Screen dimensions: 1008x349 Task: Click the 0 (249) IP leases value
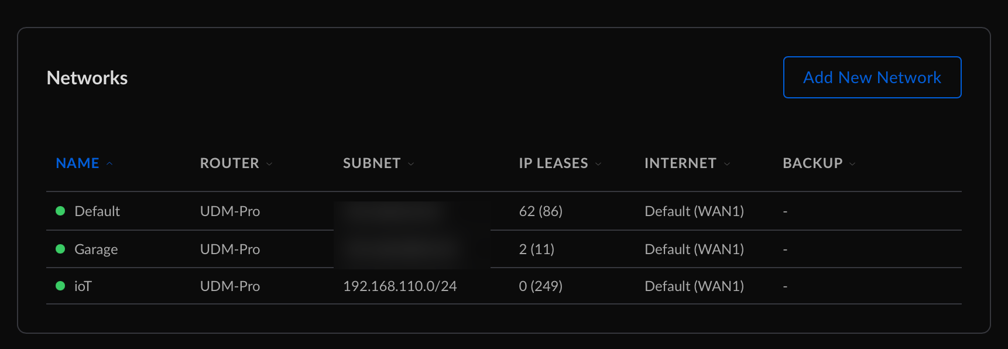541,286
